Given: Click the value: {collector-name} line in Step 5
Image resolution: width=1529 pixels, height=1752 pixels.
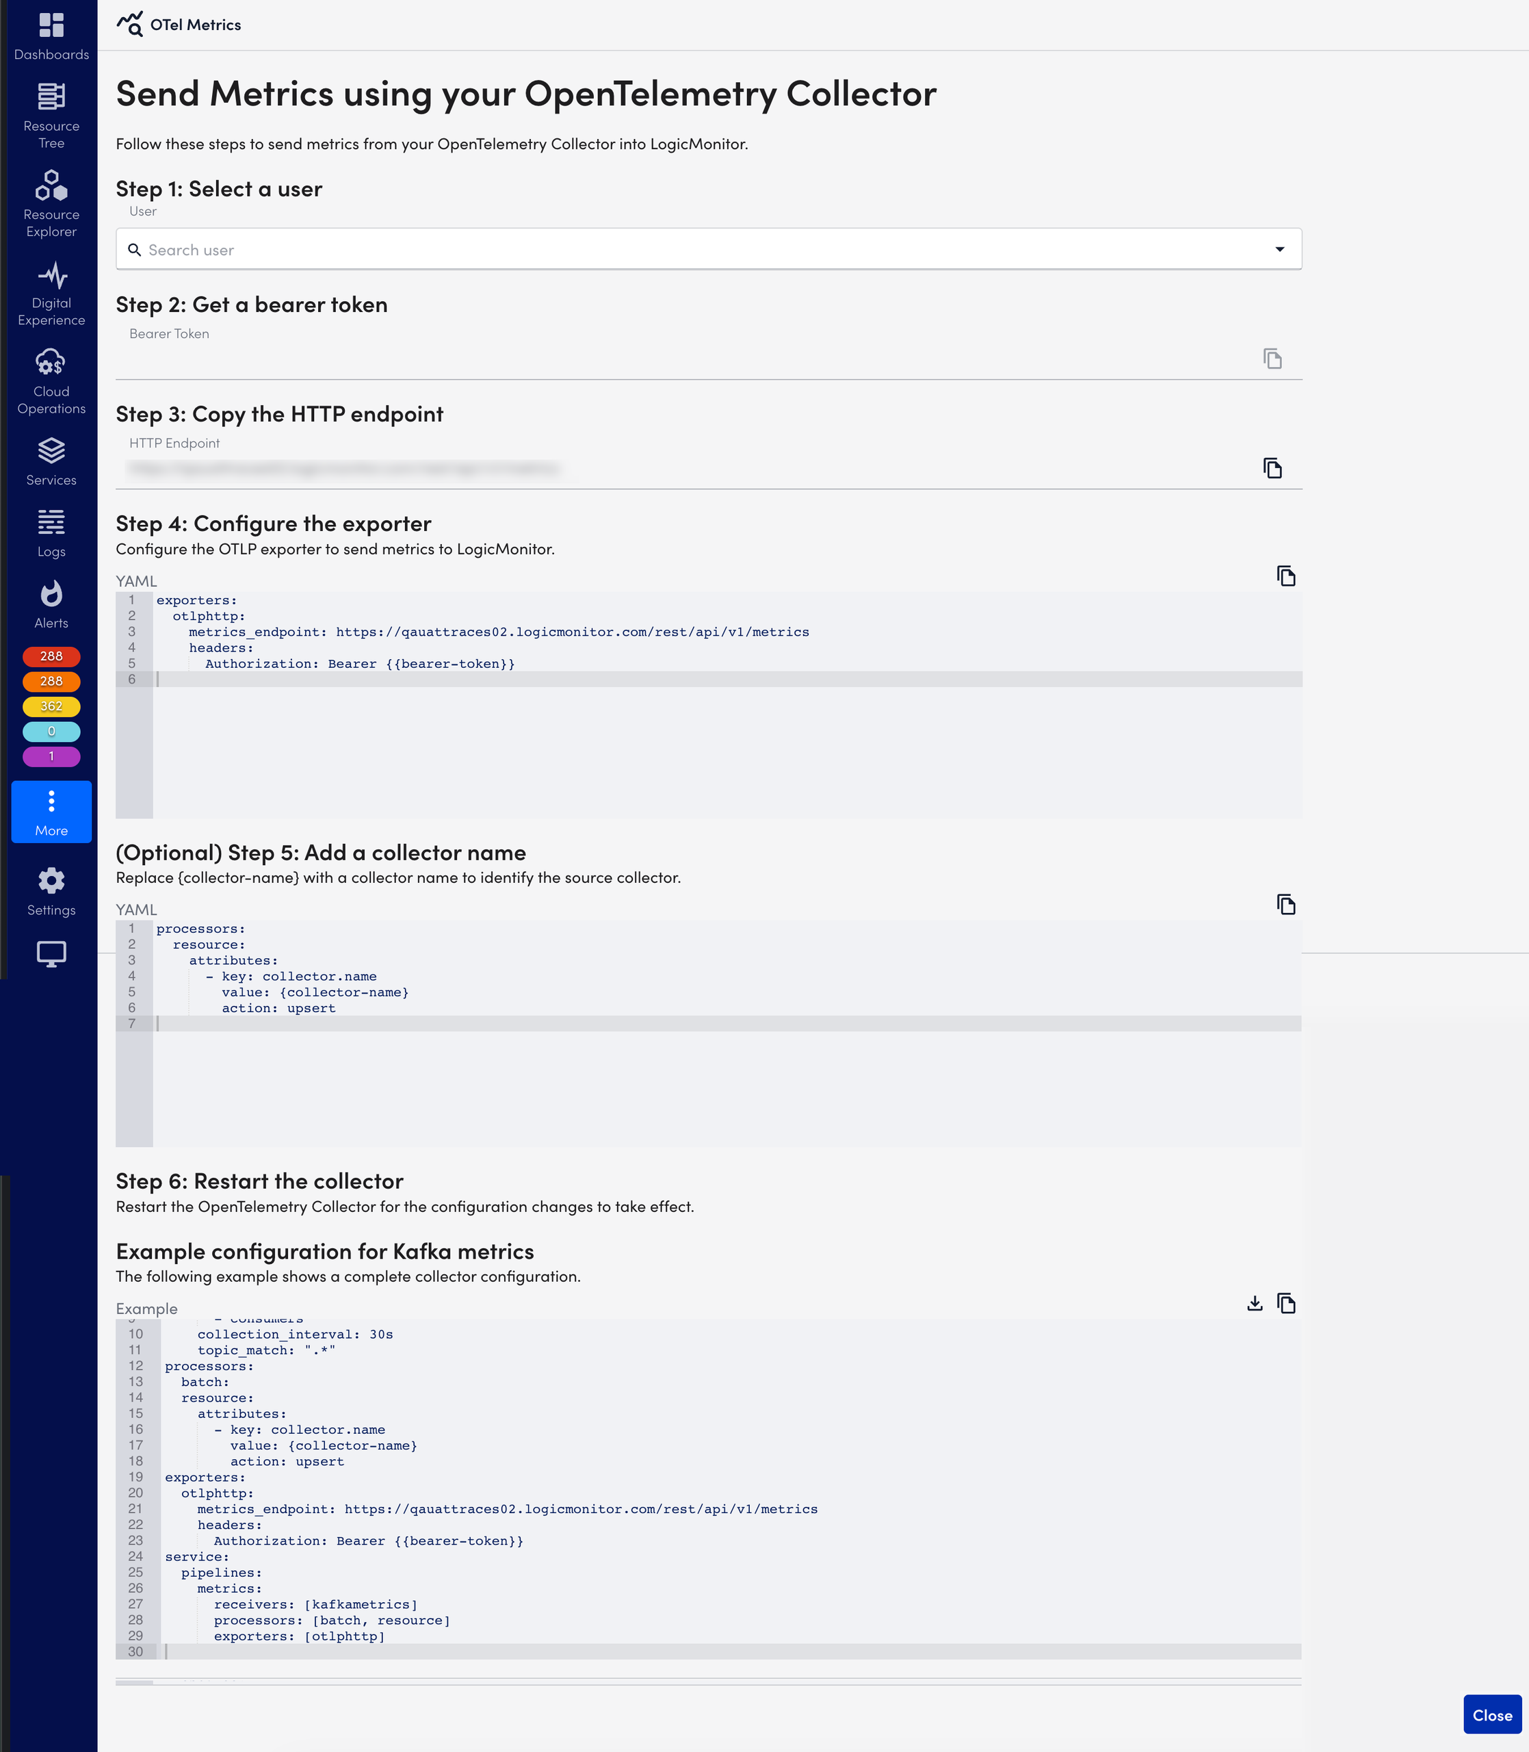Looking at the screenshot, I should [x=315, y=992].
